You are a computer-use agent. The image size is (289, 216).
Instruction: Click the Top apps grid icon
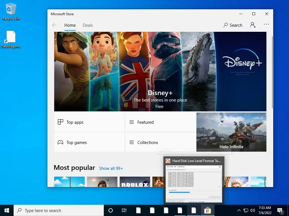(60, 122)
